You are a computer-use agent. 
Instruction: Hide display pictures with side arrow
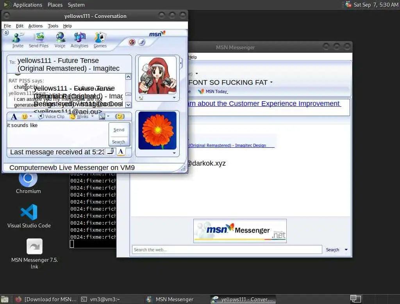click(181, 63)
